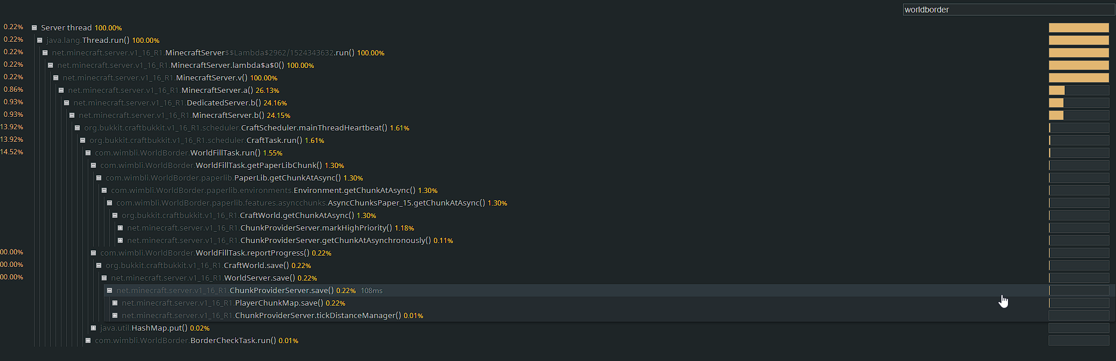Expand ChunkProviderServer.getChunkAtAsynchronously() node
Image resolution: width=1116 pixels, height=361 pixels.
coord(121,241)
